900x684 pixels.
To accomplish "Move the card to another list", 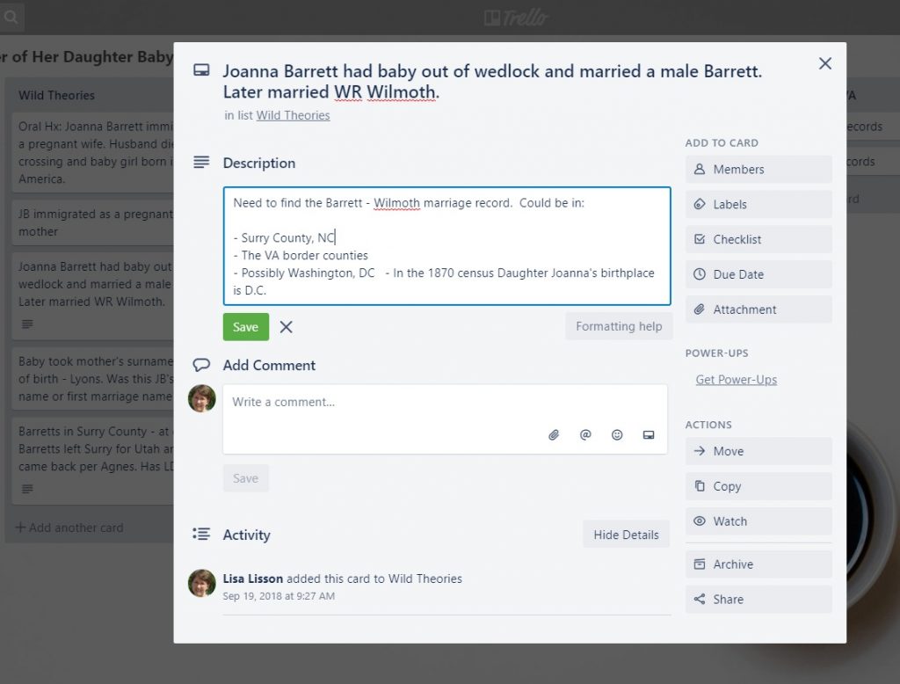I will (x=758, y=451).
